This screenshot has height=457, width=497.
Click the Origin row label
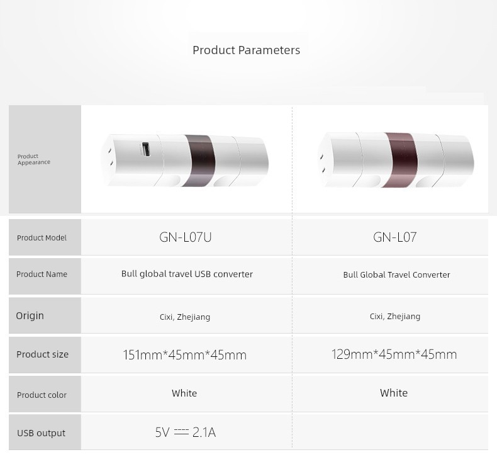30,315
